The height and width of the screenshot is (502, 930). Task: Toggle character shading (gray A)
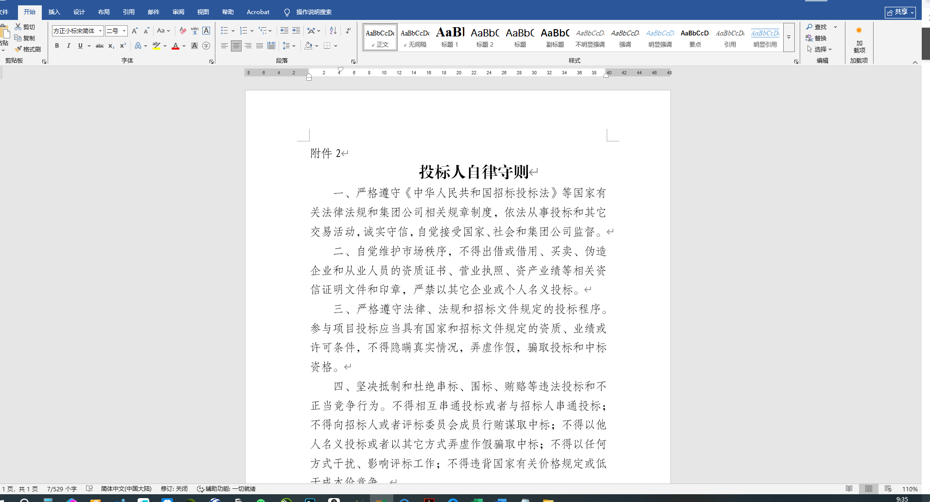tap(194, 46)
